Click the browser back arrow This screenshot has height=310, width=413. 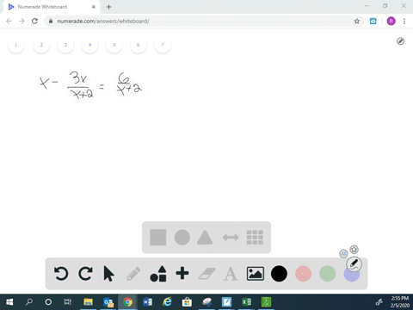click(x=9, y=21)
